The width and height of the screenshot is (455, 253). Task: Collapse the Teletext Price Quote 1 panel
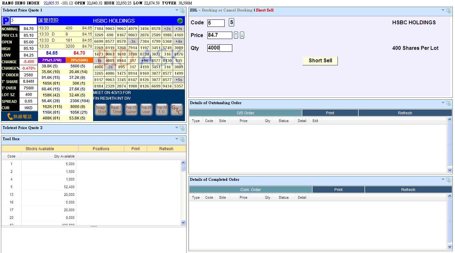177,10
